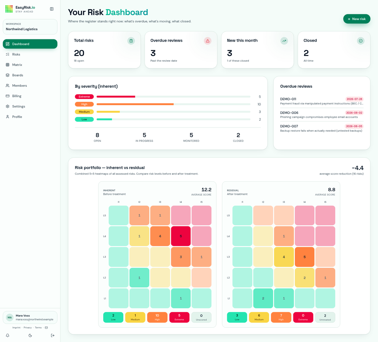The height and width of the screenshot is (342, 378).
Task: Open overdue review DEMO-011
Action: click(x=322, y=101)
